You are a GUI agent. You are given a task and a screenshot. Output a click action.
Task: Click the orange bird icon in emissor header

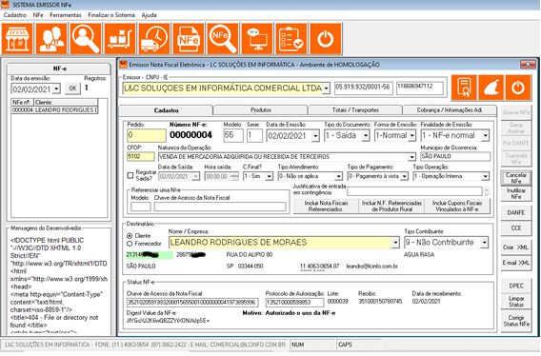tap(491, 88)
